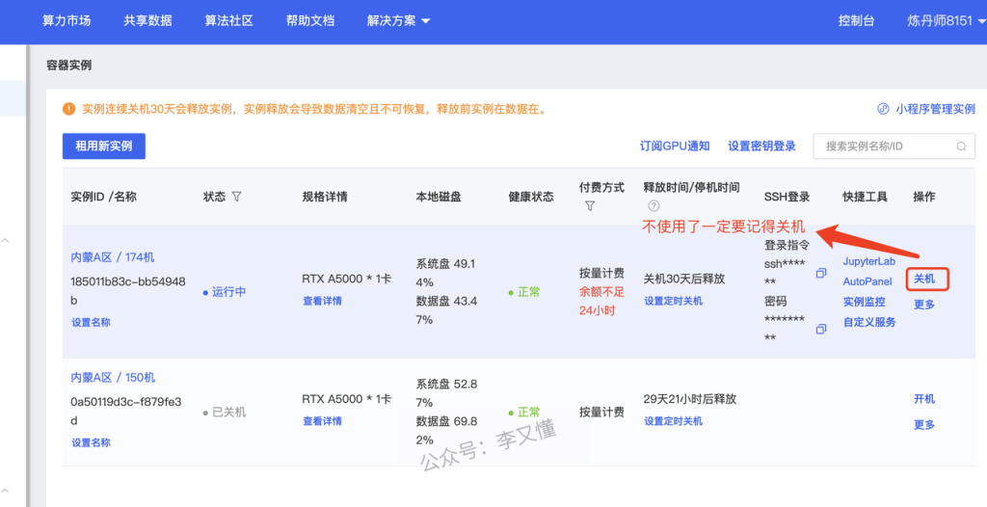Click 设置定时关机 for the 174机 instance
Screen dimensions: 987x507
(x=673, y=301)
